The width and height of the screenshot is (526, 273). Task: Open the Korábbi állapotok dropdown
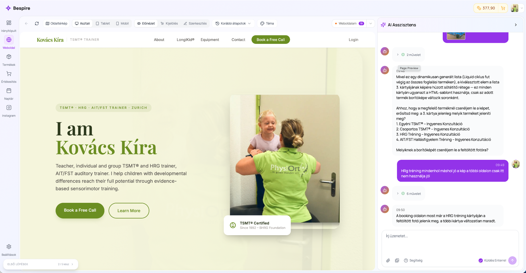pos(233,24)
